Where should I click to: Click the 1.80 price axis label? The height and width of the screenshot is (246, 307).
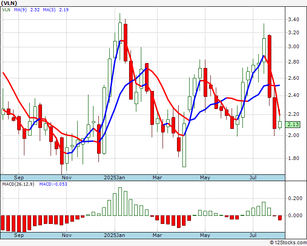click(x=293, y=158)
